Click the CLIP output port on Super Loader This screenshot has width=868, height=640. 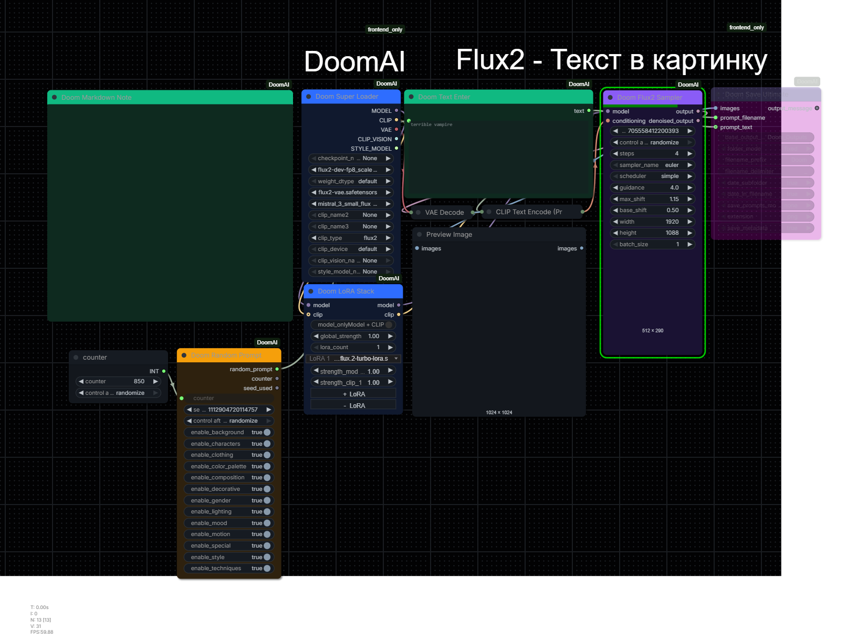pos(396,120)
